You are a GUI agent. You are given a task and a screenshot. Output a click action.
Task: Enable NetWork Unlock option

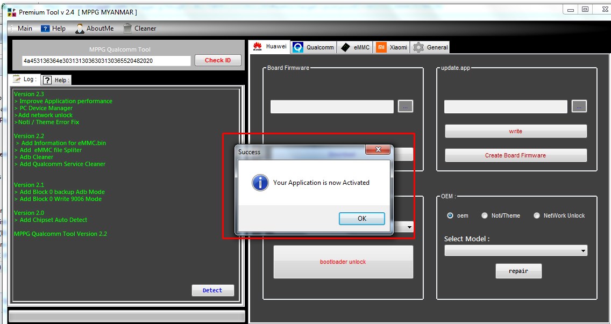point(536,215)
